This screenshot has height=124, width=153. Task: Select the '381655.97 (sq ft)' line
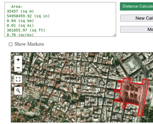(x=26, y=30)
